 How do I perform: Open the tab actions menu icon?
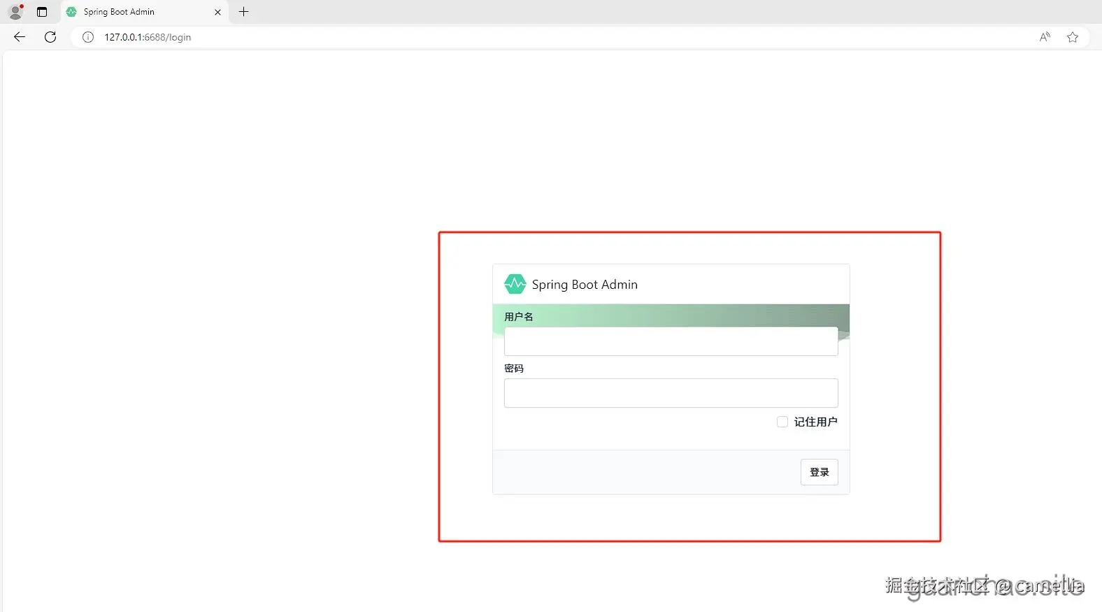(42, 12)
